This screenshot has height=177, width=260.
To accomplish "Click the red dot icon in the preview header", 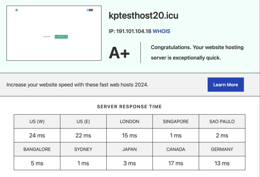I will 91,10.
